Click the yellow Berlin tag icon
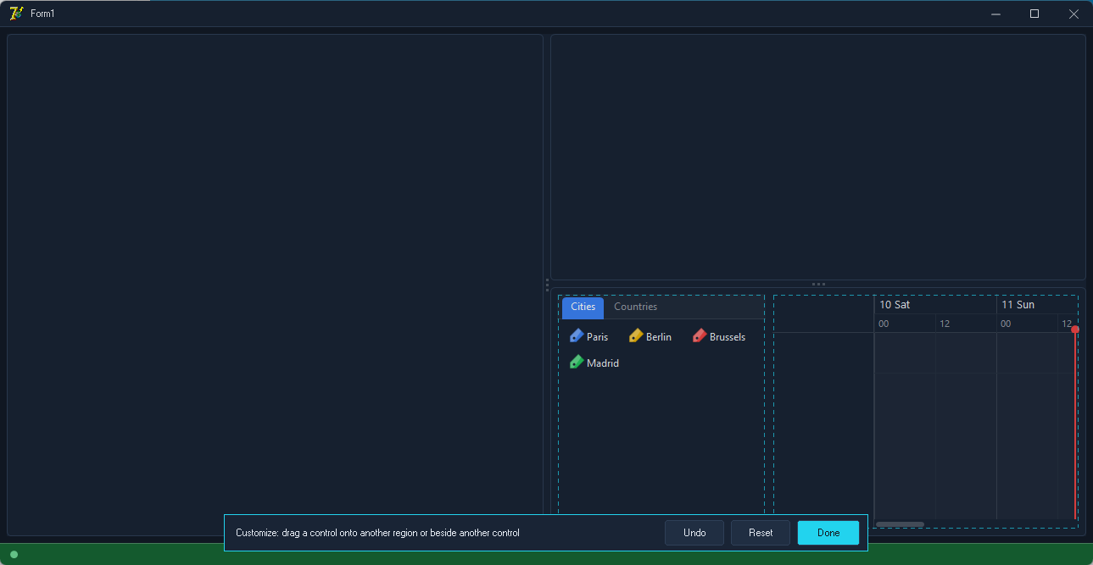The width and height of the screenshot is (1093, 565). (x=636, y=336)
